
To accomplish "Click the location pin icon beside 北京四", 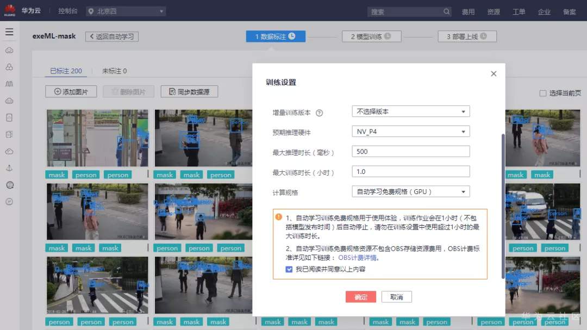I will (91, 11).
